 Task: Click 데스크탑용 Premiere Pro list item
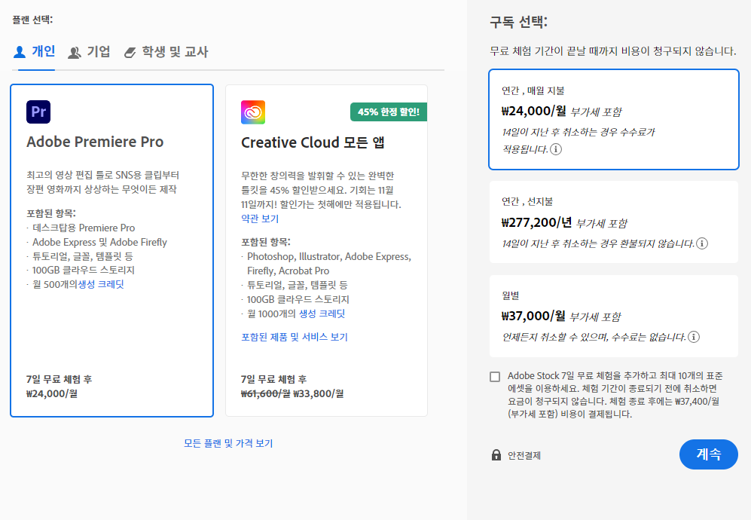(84, 228)
